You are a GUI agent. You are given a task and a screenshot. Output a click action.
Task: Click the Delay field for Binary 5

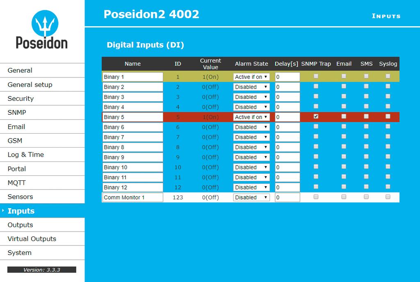[287, 117]
